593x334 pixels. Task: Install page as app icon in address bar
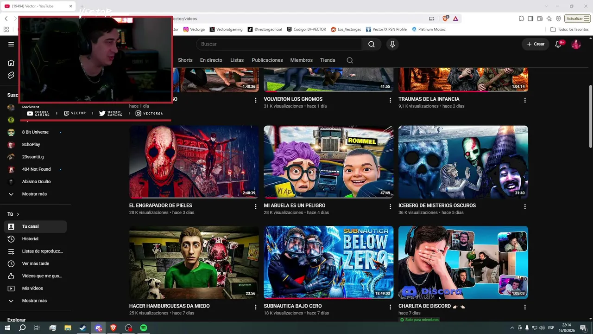tap(432, 19)
